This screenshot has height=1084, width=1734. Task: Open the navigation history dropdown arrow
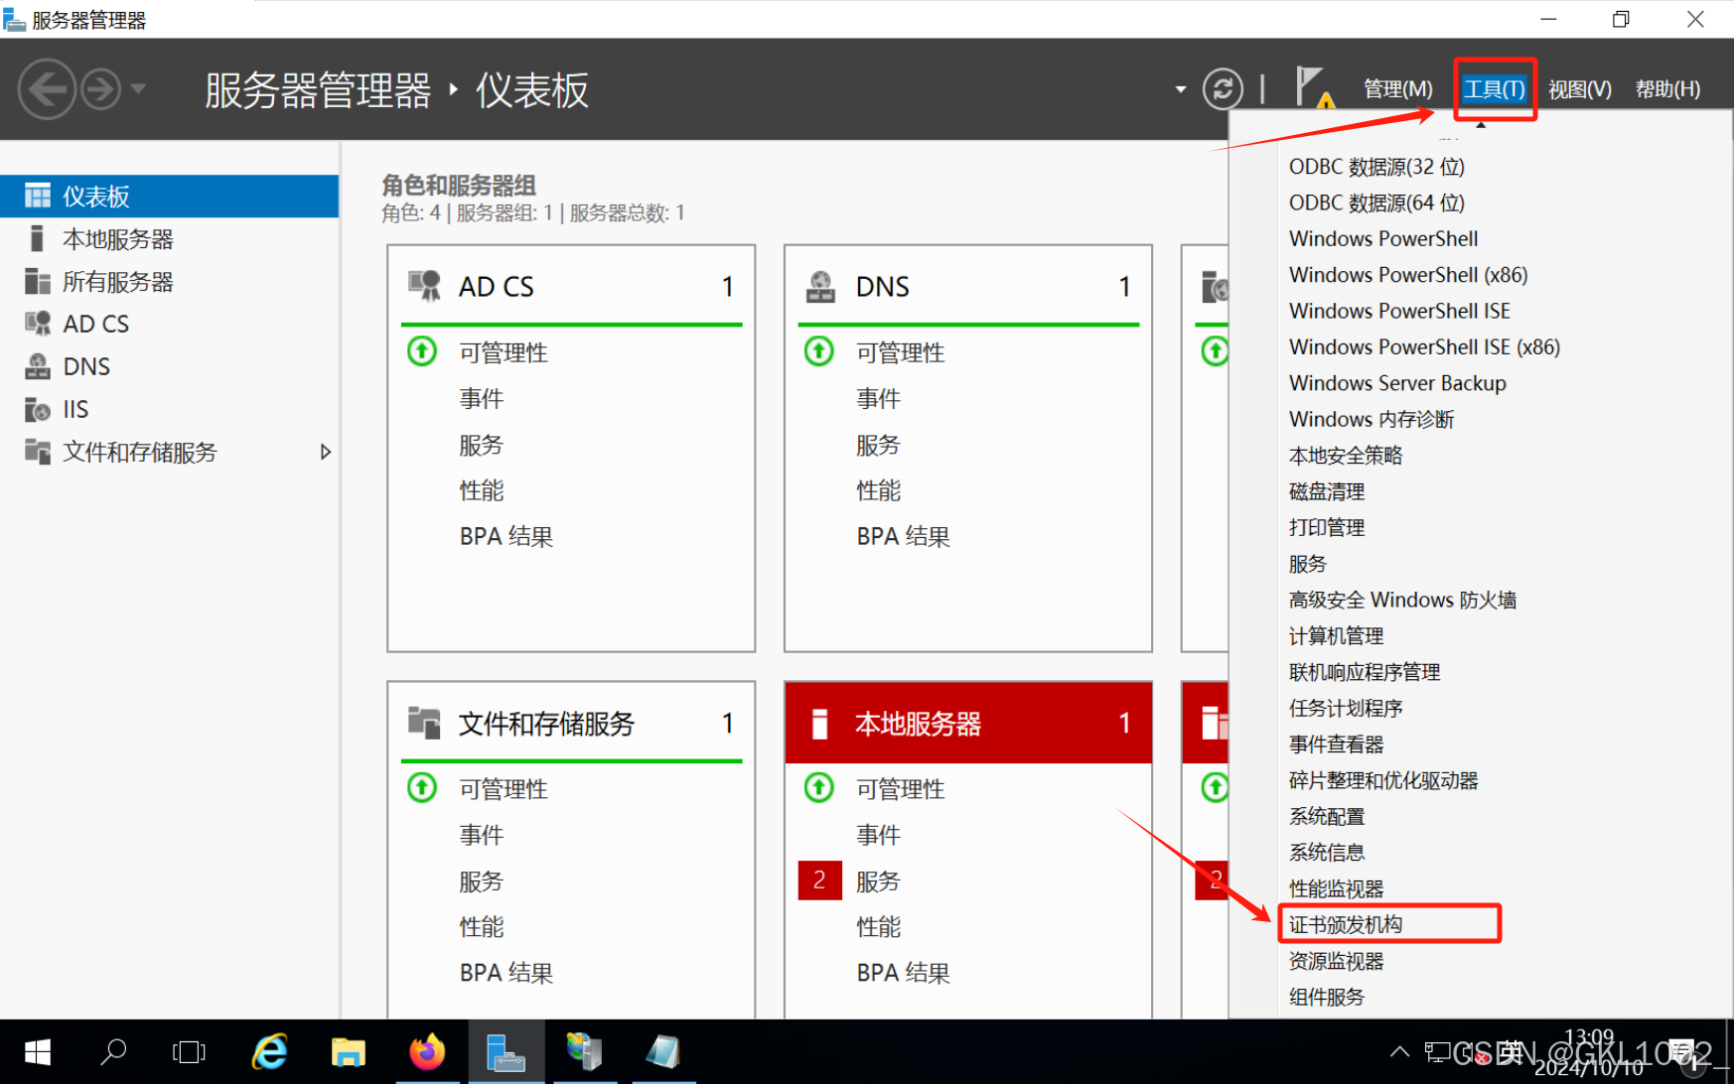pyautogui.click(x=138, y=88)
